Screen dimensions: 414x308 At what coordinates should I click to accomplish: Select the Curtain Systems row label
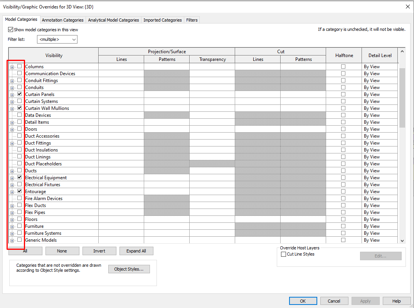point(42,101)
